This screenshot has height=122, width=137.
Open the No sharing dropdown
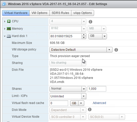pos(68,63)
